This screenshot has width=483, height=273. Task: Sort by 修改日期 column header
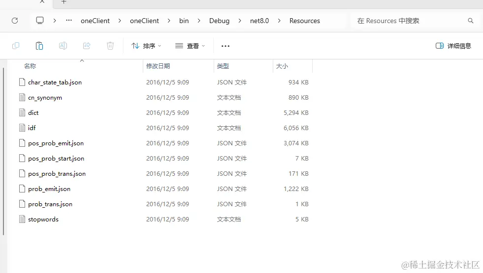pos(158,66)
